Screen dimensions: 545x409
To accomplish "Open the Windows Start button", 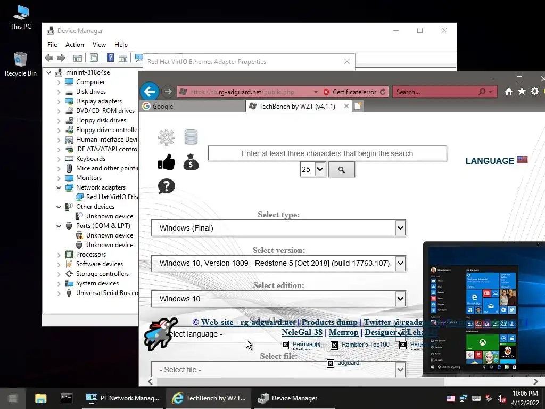I will tap(13, 398).
